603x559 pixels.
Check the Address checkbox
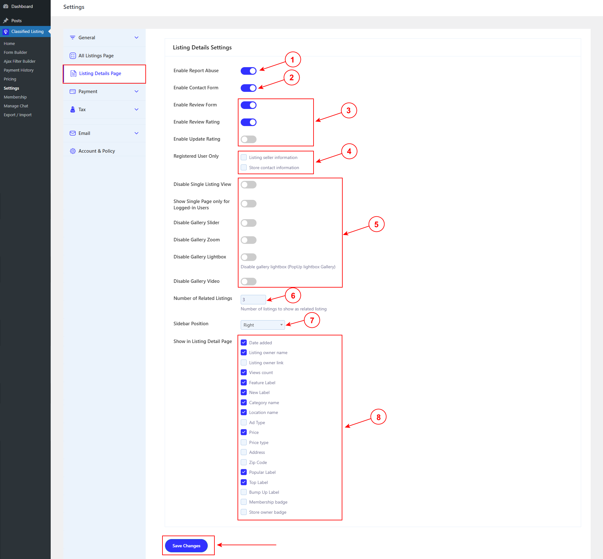244,452
